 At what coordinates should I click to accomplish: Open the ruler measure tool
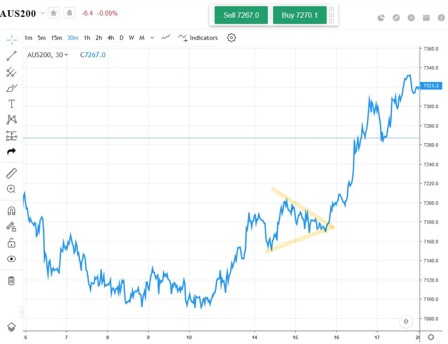click(11, 173)
